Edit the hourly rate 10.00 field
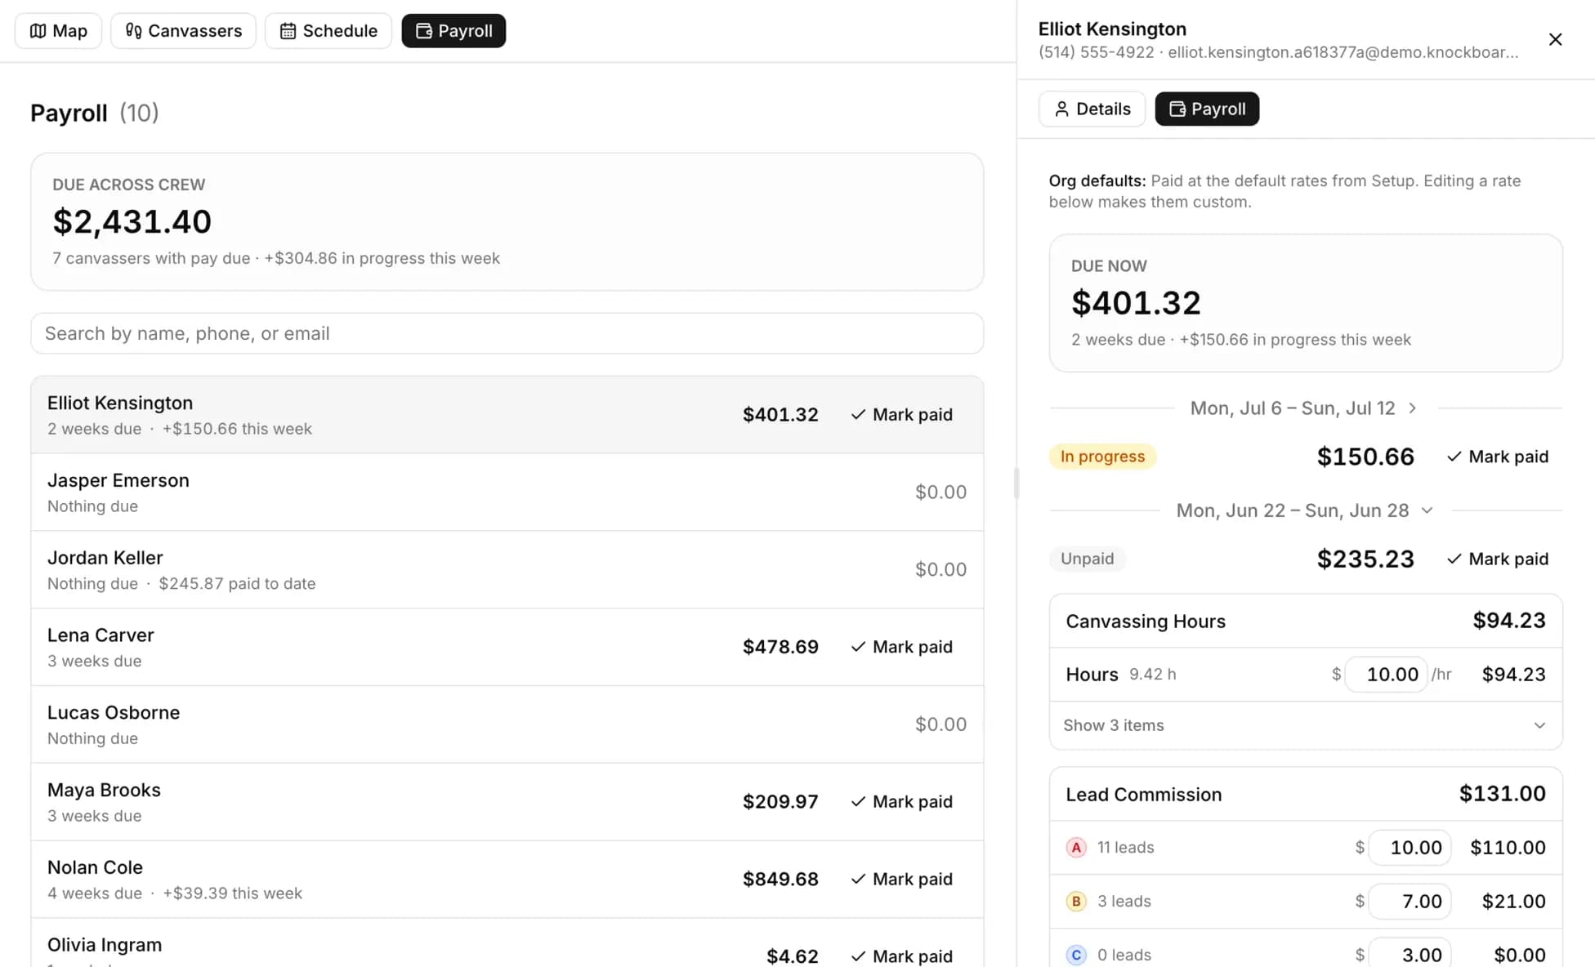Image resolution: width=1595 pixels, height=967 pixels. click(x=1387, y=675)
